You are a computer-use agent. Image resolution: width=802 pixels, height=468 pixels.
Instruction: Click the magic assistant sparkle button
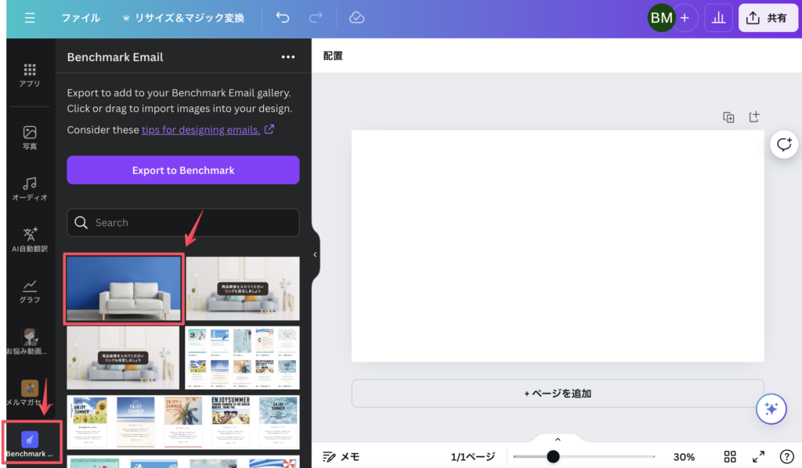(771, 408)
